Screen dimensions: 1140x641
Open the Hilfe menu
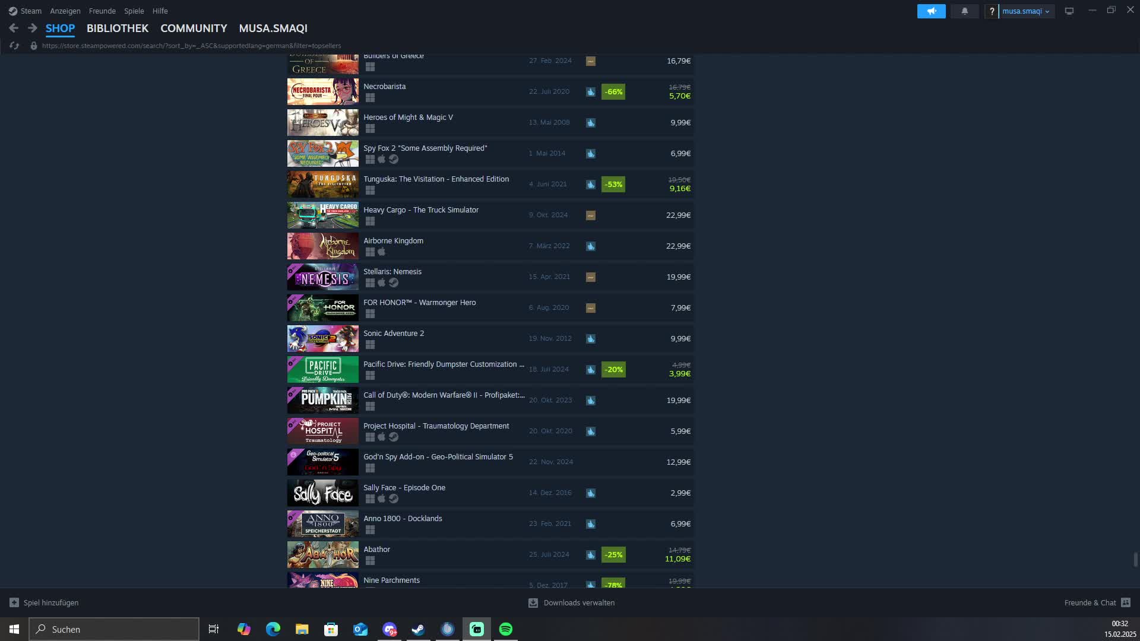(160, 11)
